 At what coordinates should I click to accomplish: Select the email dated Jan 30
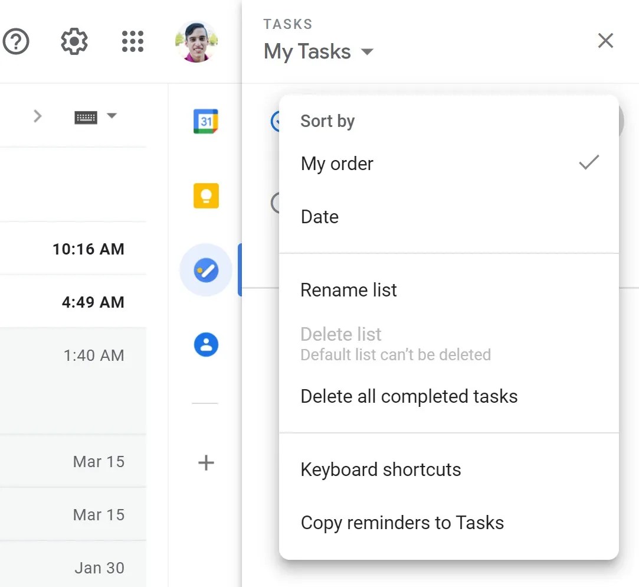tap(99, 568)
